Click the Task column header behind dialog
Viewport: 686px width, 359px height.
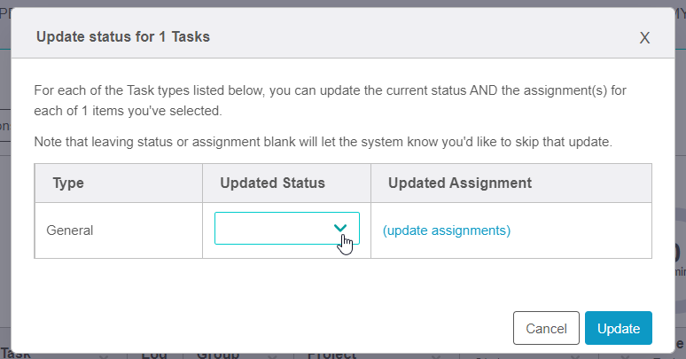pos(16,354)
